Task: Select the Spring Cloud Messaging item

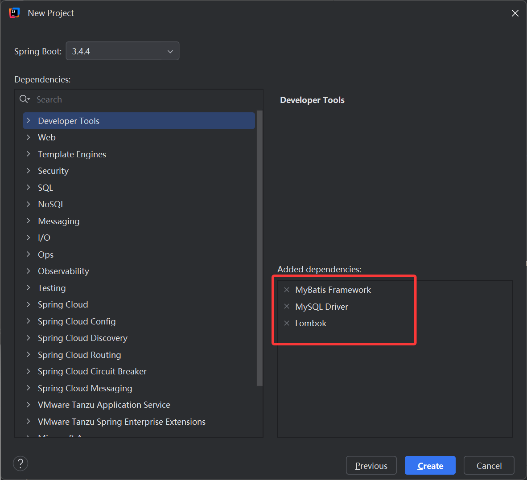Action: pyautogui.click(x=139, y=388)
